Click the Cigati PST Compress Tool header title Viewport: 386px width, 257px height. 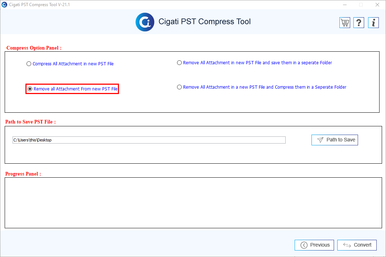pyautogui.click(x=205, y=22)
